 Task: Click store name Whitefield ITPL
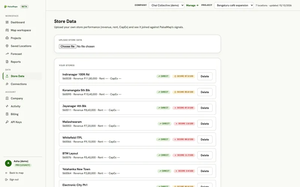click(x=72, y=138)
